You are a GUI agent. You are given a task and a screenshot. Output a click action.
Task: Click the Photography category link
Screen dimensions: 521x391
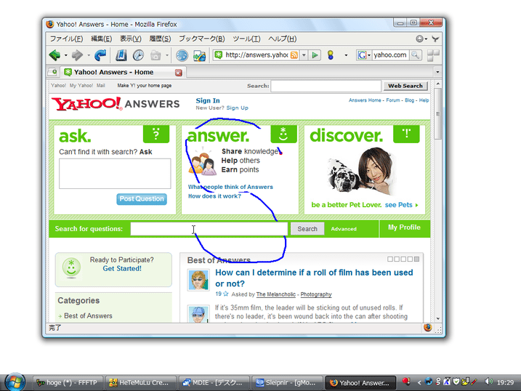[x=316, y=294]
